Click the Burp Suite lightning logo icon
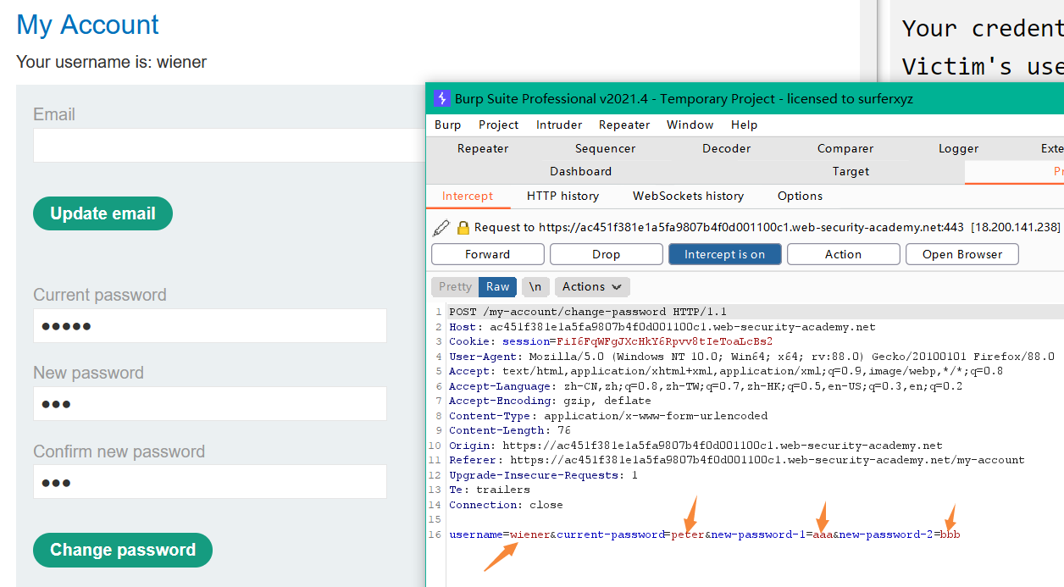This screenshot has height=587, width=1064. pyautogui.click(x=441, y=98)
